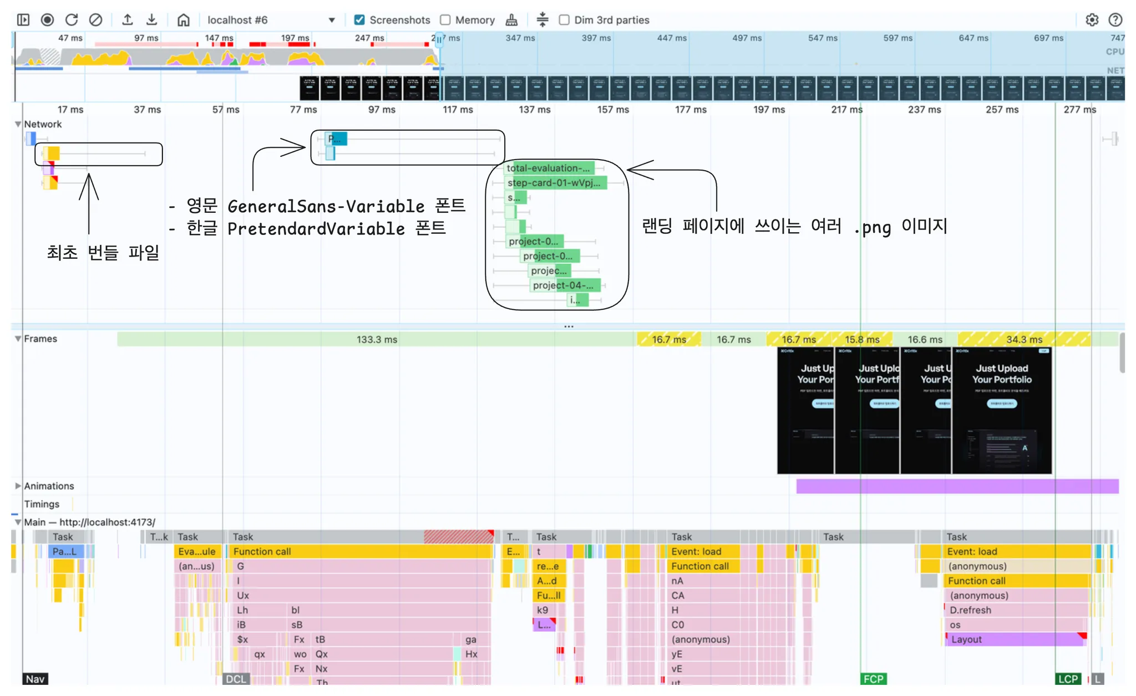Select the FCP timing marker
The height and width of the screenshot is (696, 1136).
(873, 679)
